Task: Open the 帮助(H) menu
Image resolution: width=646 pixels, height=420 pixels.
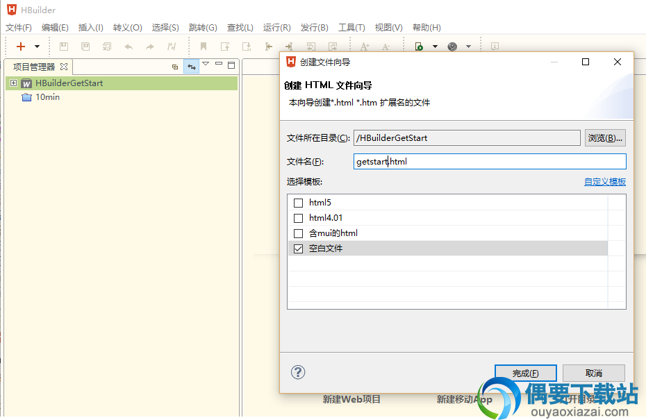Action: pos(426,28)
